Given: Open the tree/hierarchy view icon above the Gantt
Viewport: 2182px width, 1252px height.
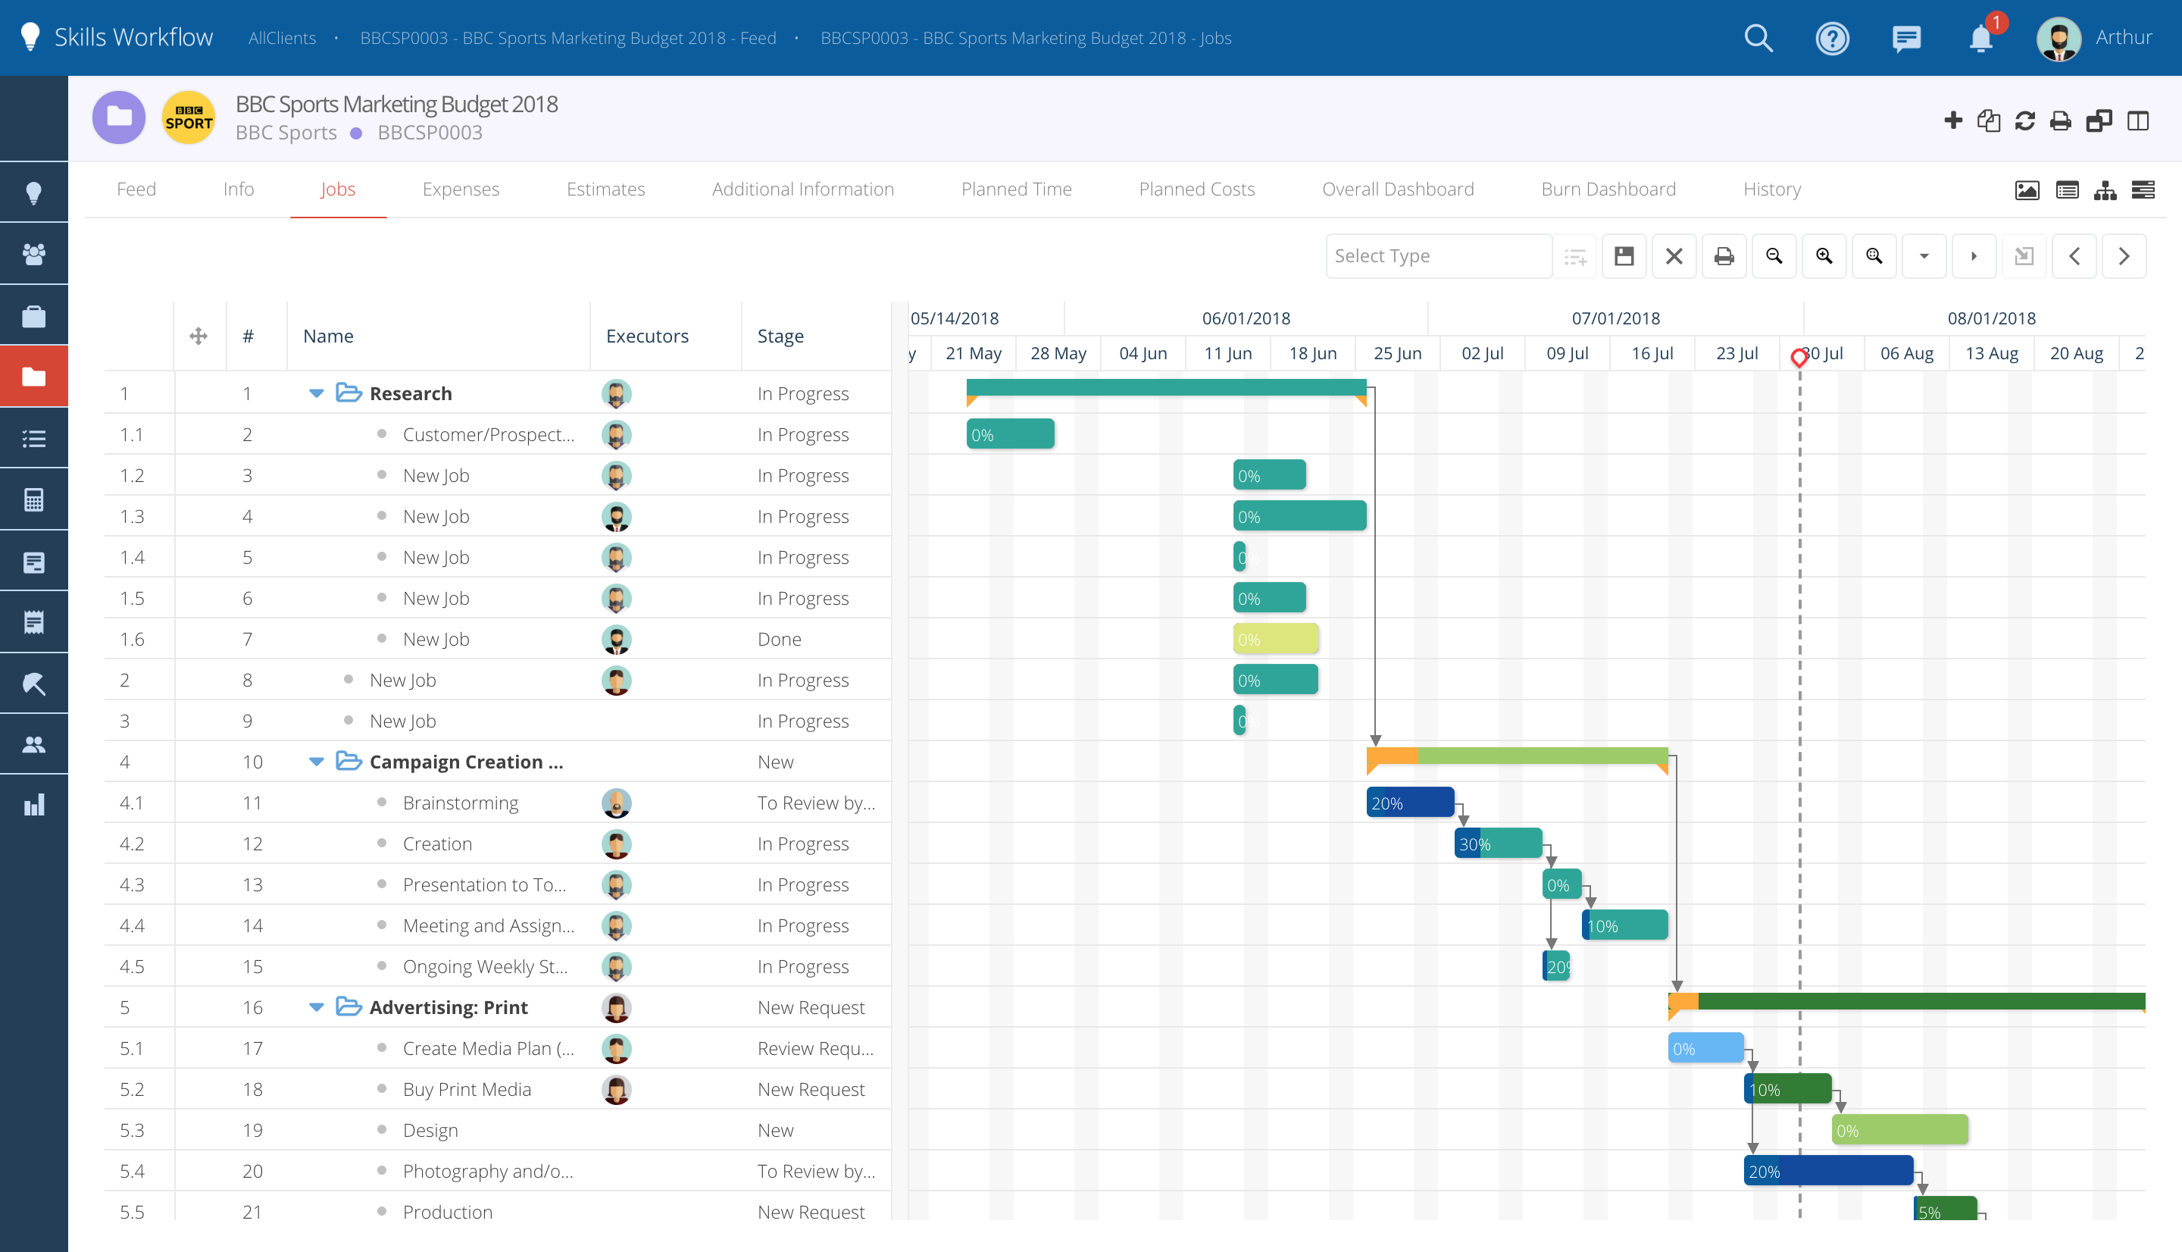Looking at the screenshot, I should pyautogui.click(x=2105, y=190).
